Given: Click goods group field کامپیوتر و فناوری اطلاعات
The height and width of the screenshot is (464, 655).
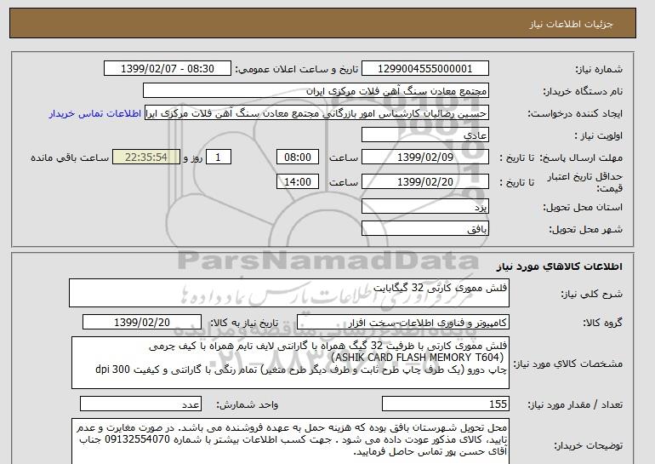Looking at the screenshot, I should pos(403,323).
